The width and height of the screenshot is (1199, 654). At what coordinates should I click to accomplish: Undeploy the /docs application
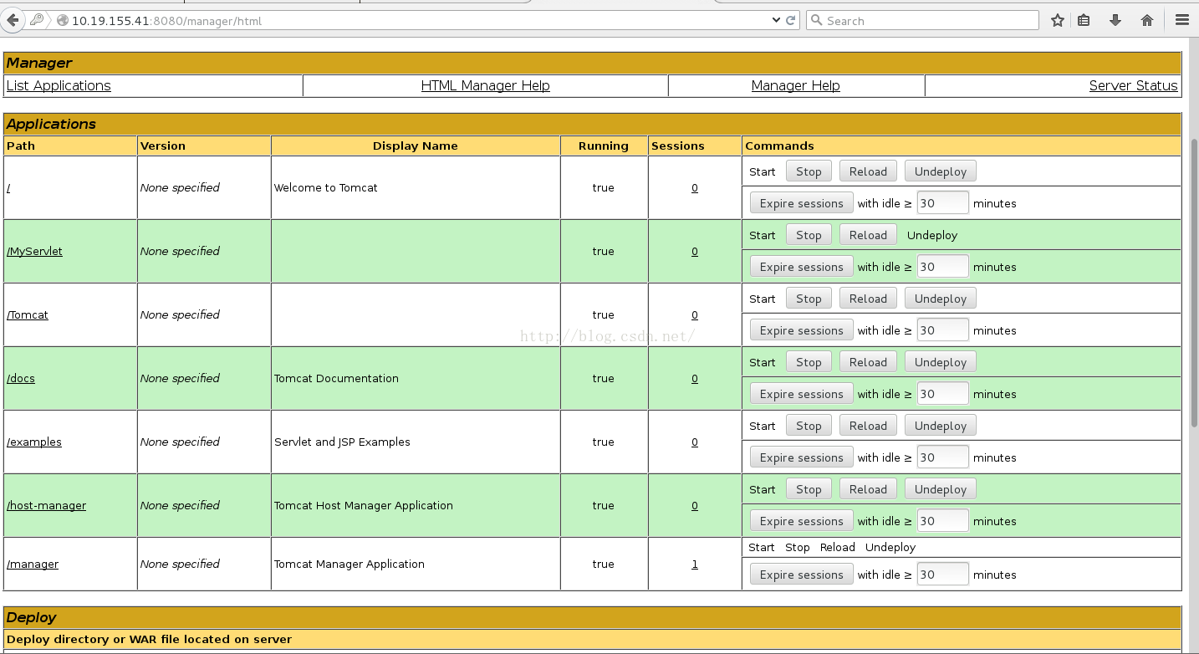pos(941,362)
